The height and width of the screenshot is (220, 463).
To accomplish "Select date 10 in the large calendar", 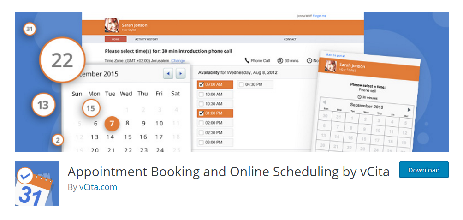I will pos(159,123).
